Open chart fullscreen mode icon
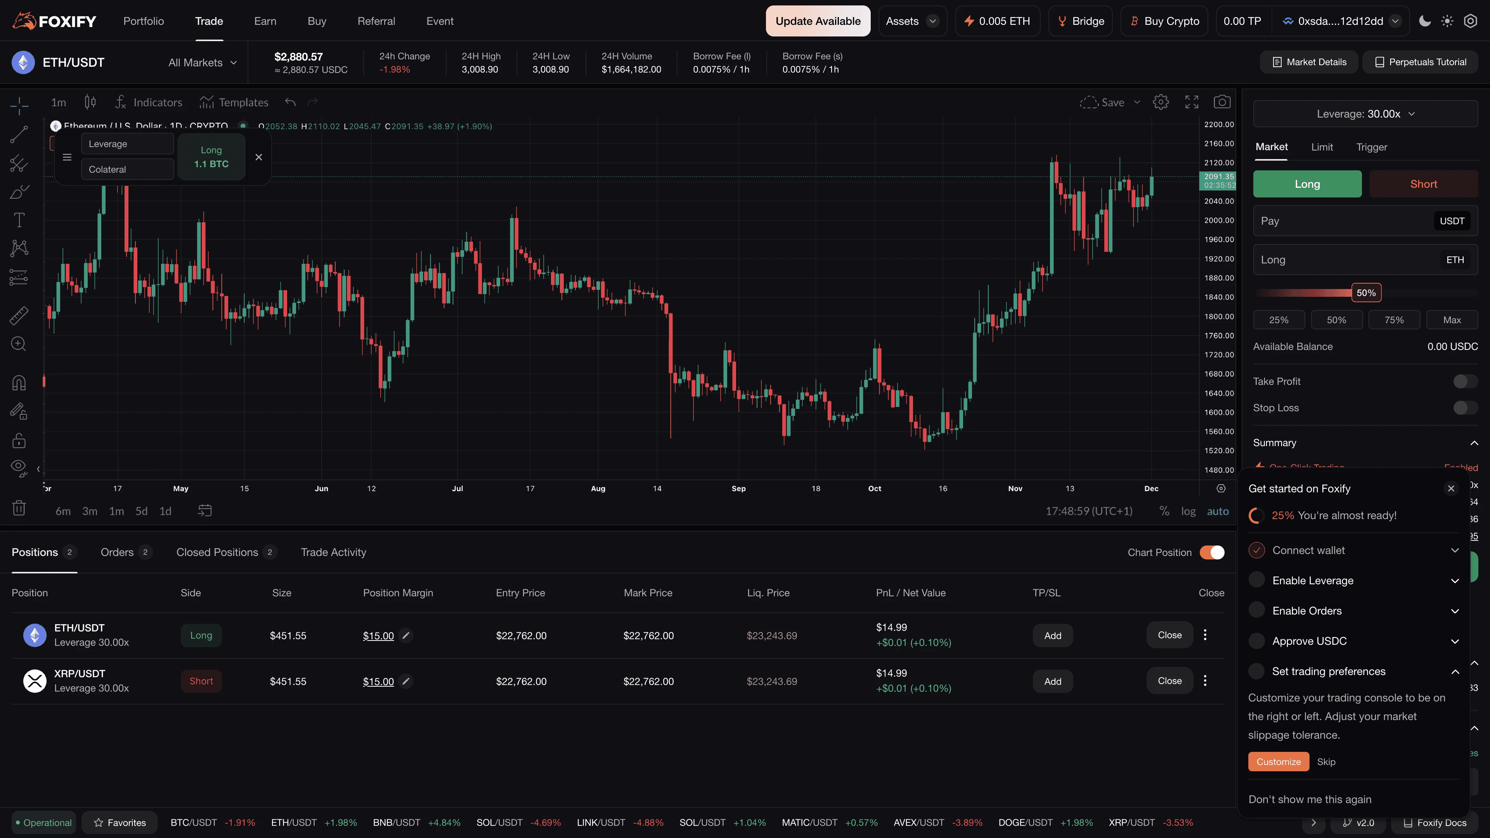 [1192, 102]
